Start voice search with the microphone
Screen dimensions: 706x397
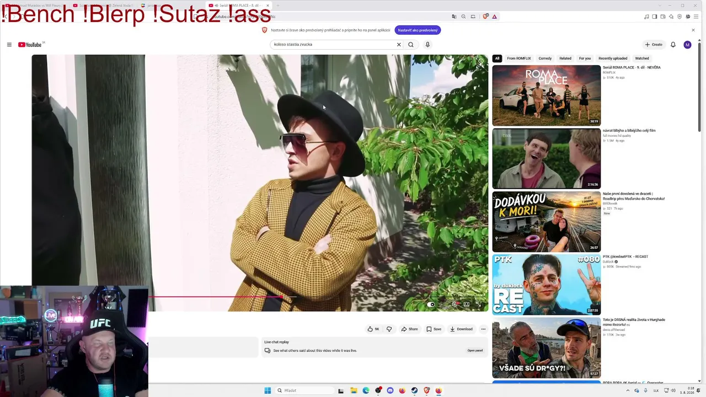tap(427, 45)
